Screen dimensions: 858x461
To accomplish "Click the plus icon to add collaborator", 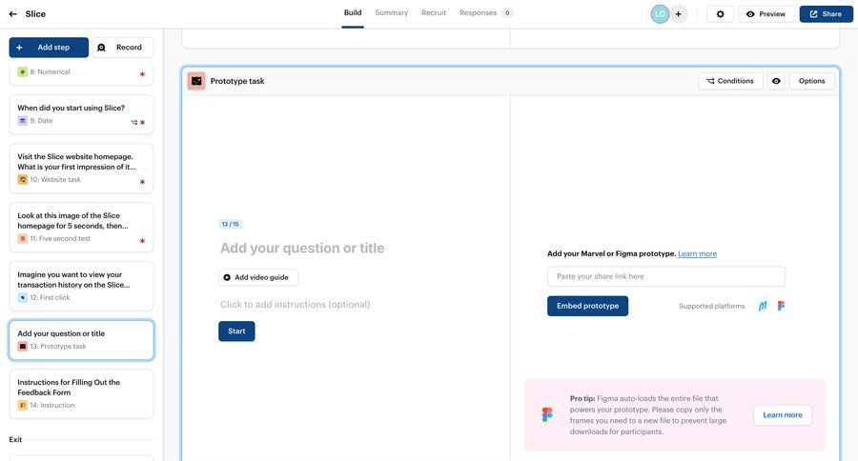I will [679, 14].
